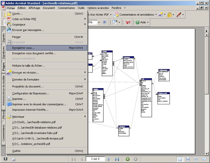Open the Edition menu
The image size is (210, 163).
tap(22, 8)
